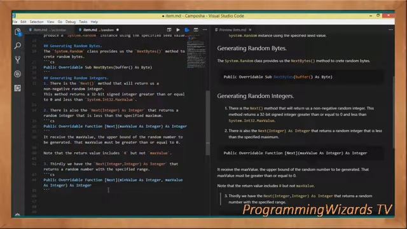Click 'System.Int32.MaxValue.' text in preview
Screen dimensions: 407x229
click(252, 121)
